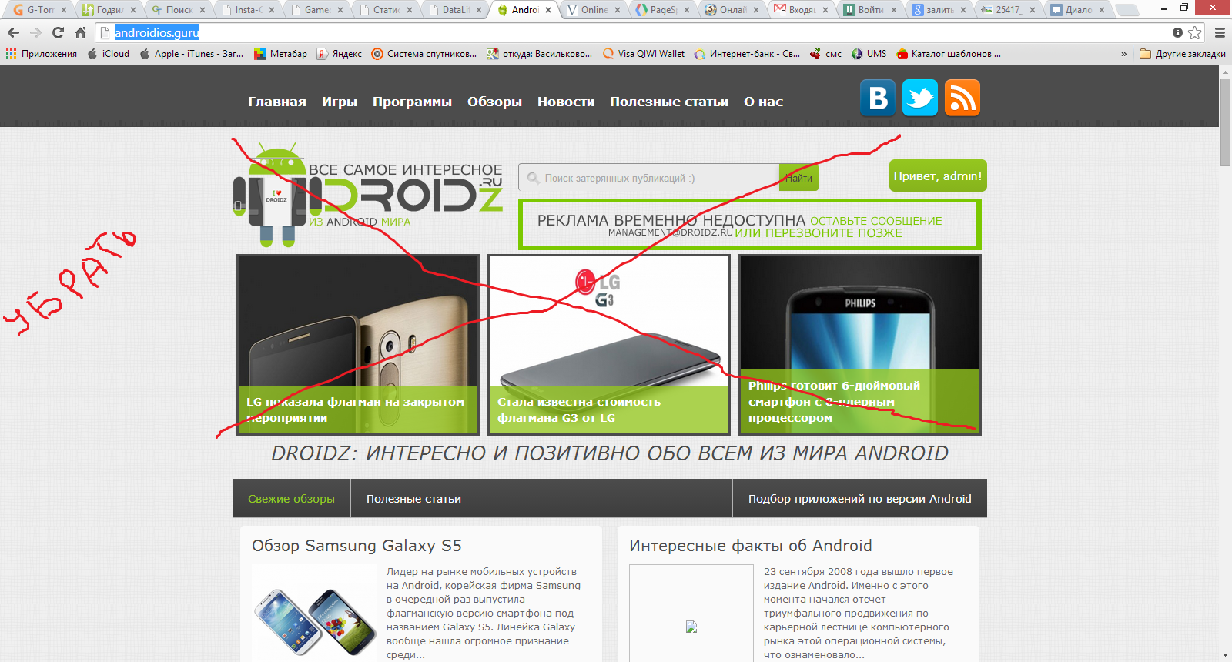Open the Система спутников bookmark

pos(424,54)
